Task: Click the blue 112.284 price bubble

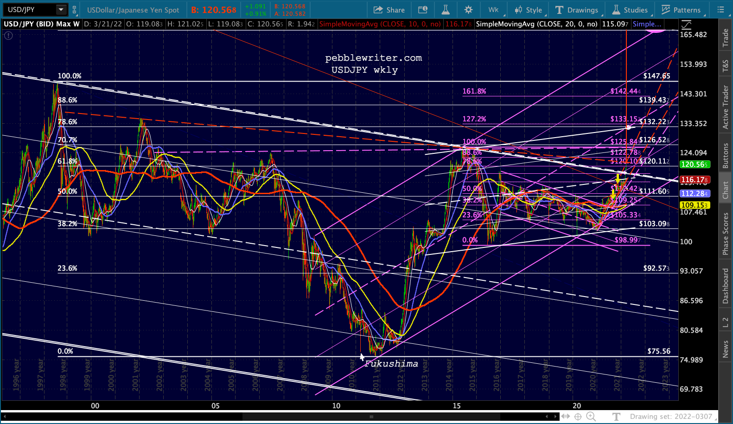Action: pyautogui.click(x=695, y=194)
